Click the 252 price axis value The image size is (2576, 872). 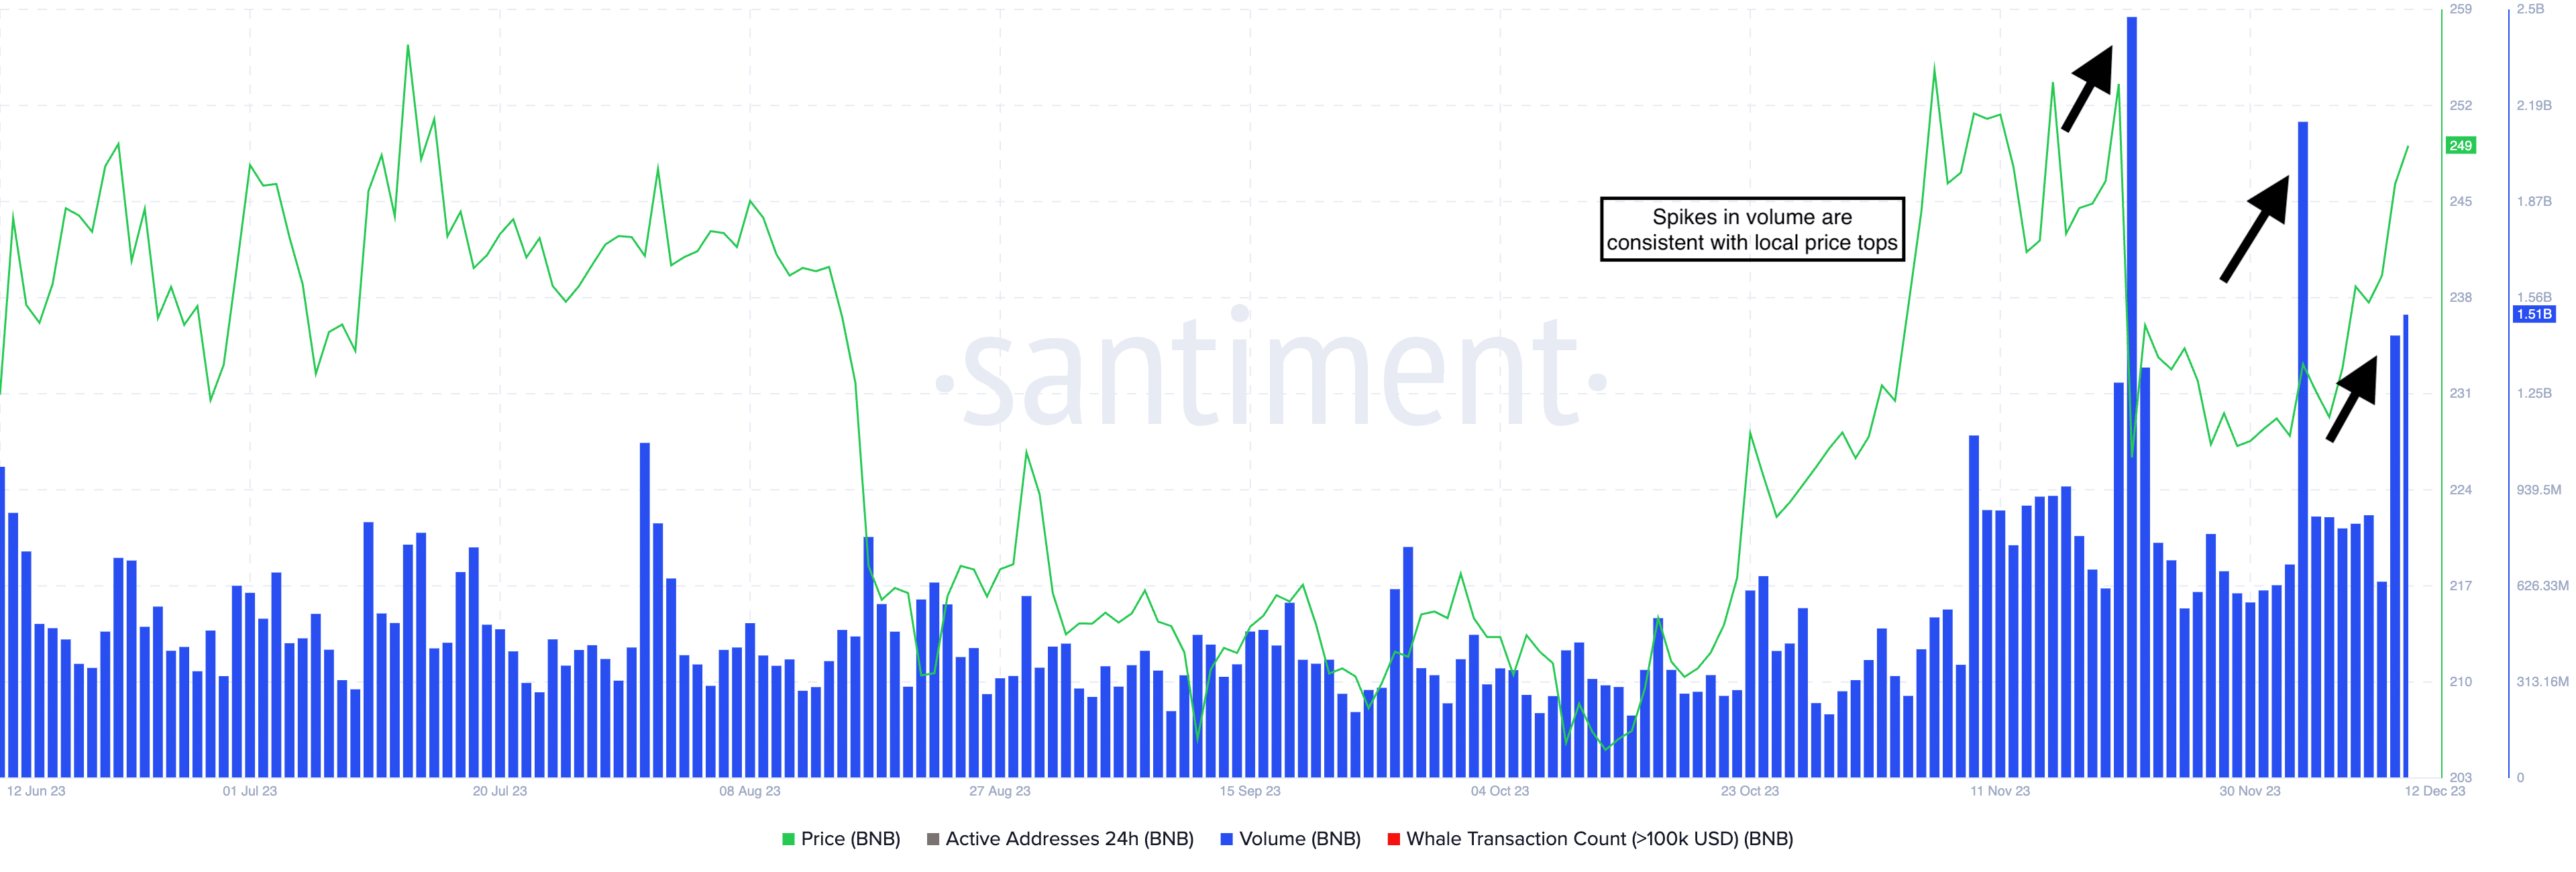[x=2460, y=105]
